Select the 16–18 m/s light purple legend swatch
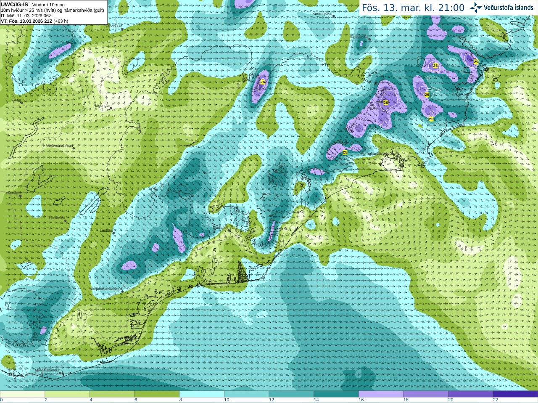Screen dimensions: 538x403 click(x=381, y=394)
